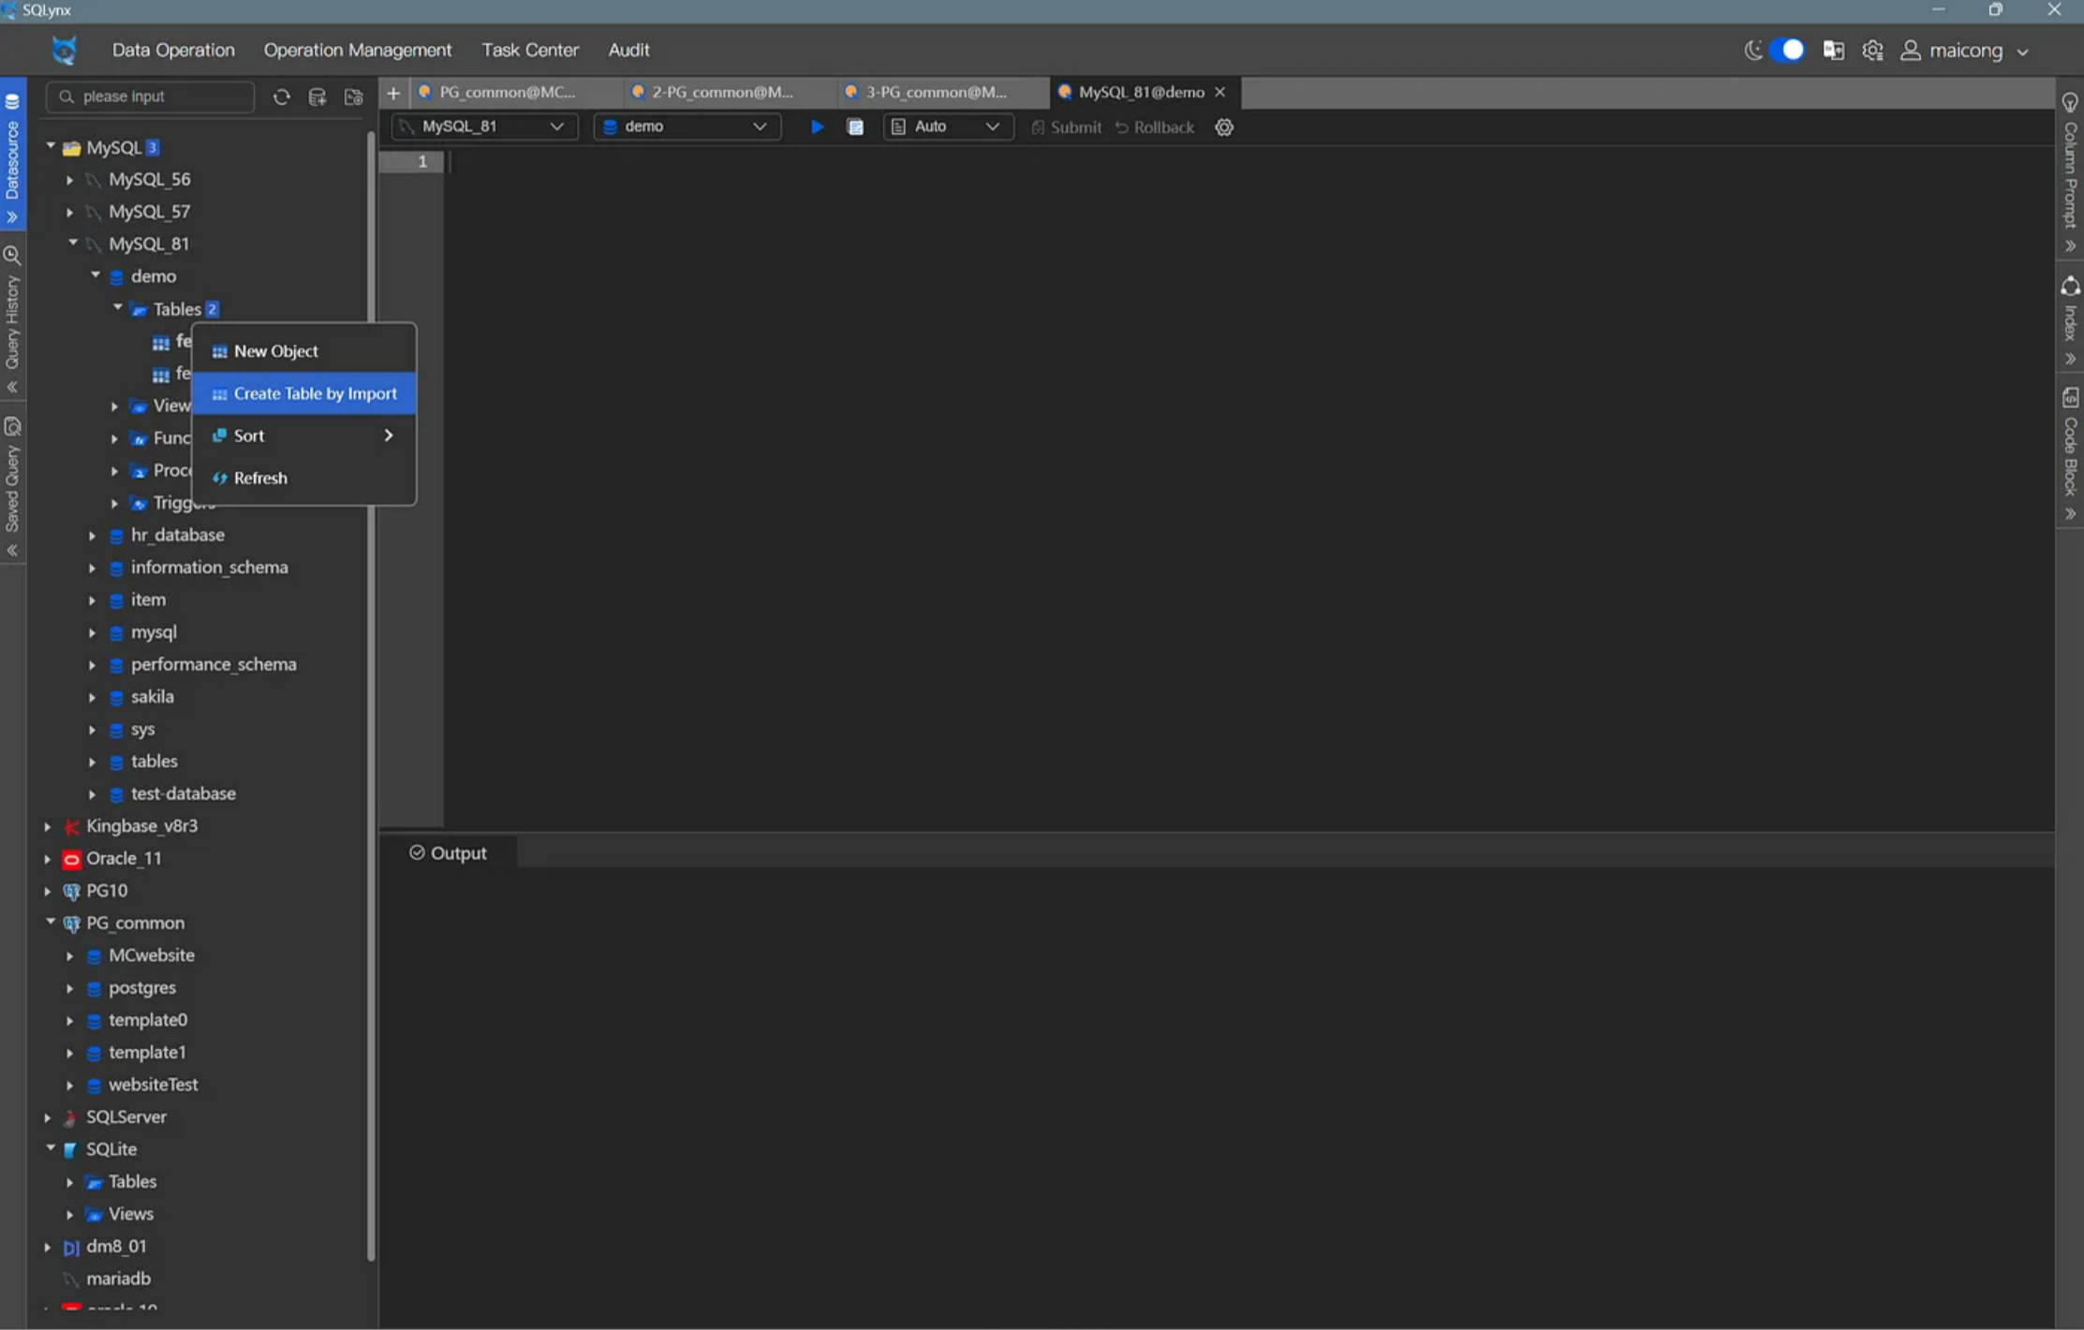Screen dimensions: 2084x1330
Task: Open the maicong account menu
Action: [x=1967, y=51]
